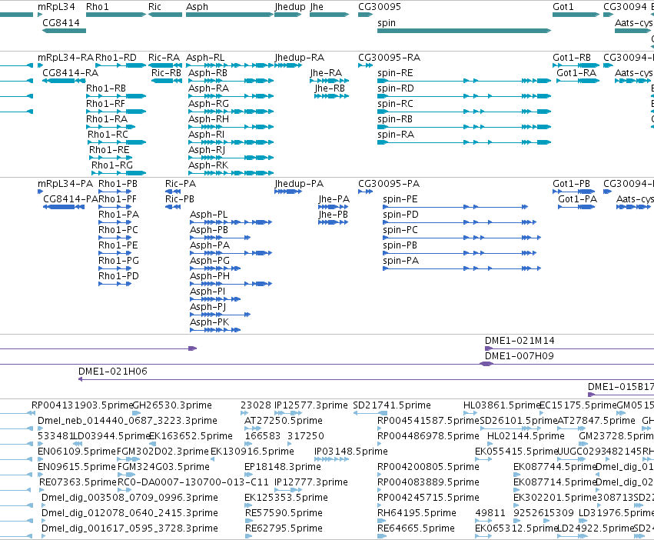Click the mRpL34 gene label
This screenshot has width=654, height=540.
56,7
